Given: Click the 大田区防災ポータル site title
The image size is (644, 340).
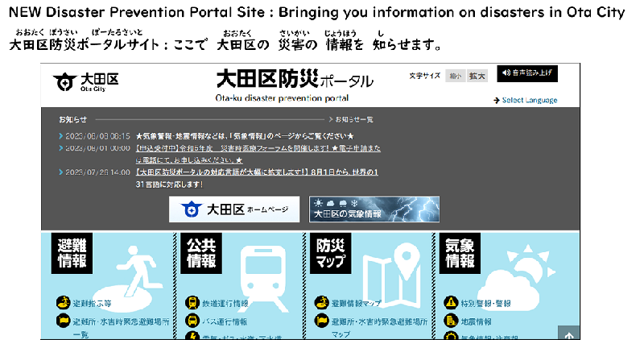Looking at the screenshot, I should click(x=295, y=78).
